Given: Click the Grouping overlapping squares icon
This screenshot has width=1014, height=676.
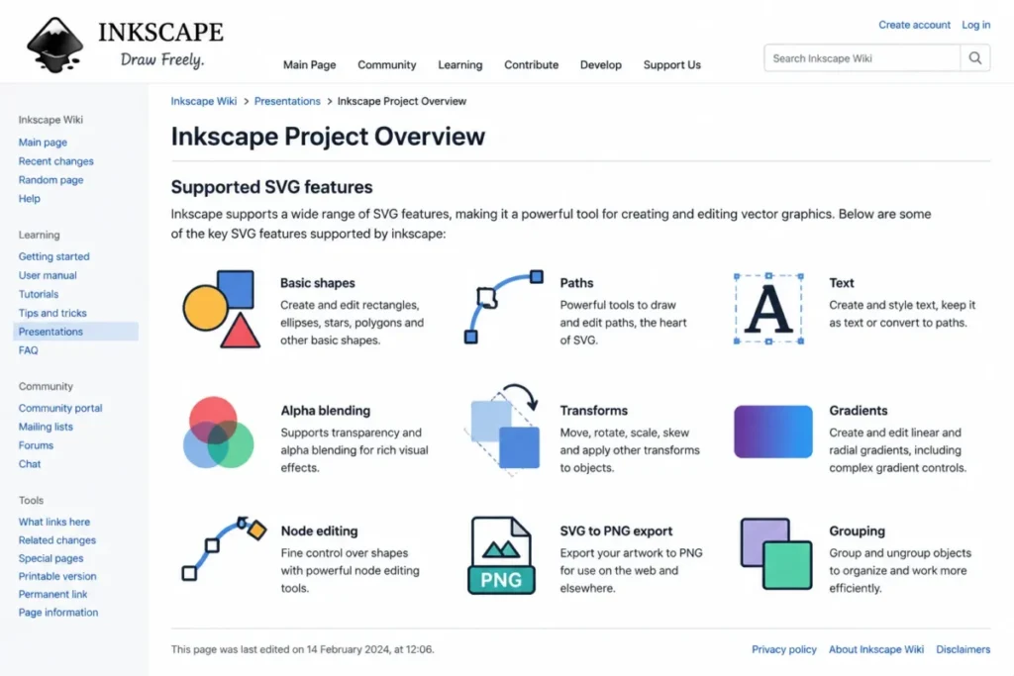Looking at the screenshot, I should [776, 554].
